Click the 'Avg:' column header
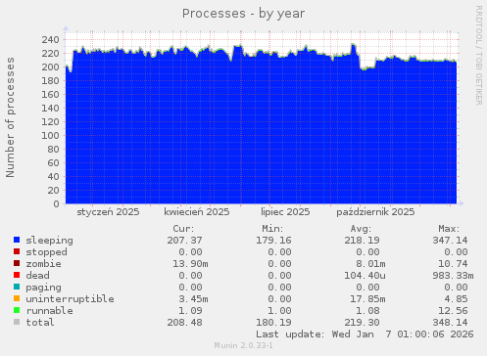487x356 pixels. point(361,229)
